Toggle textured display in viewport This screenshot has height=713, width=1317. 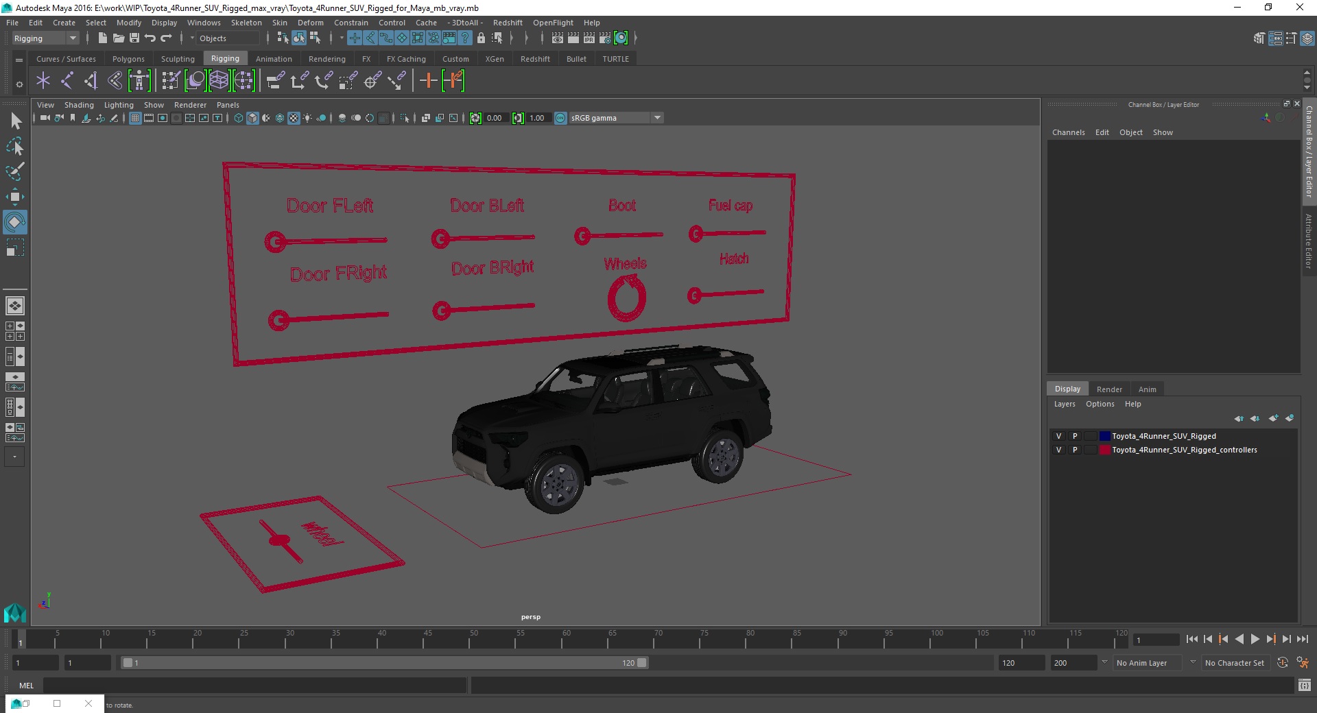(294, 118)
